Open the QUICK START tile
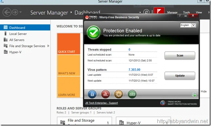 point(68,44)
